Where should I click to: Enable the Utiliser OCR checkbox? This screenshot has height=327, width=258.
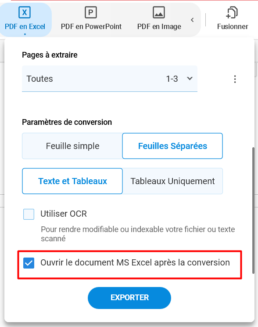(x=29, y=214)
